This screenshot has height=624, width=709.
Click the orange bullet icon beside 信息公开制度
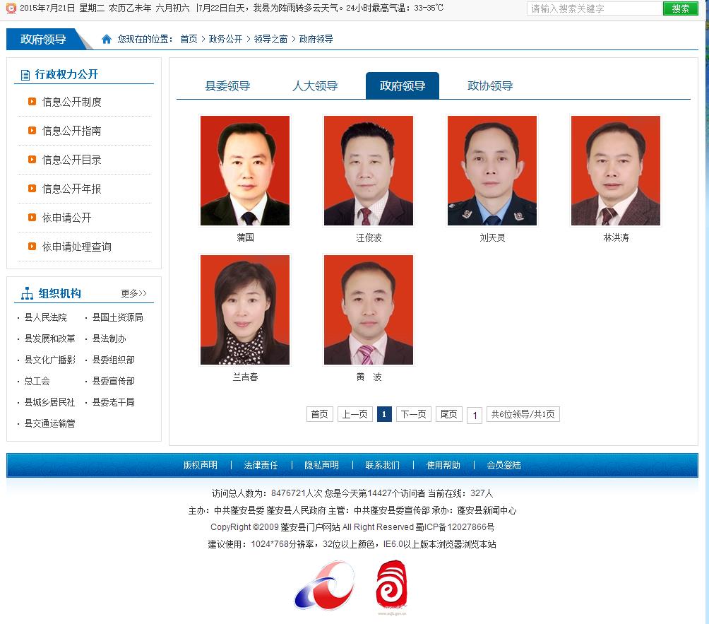pos(32,102)
